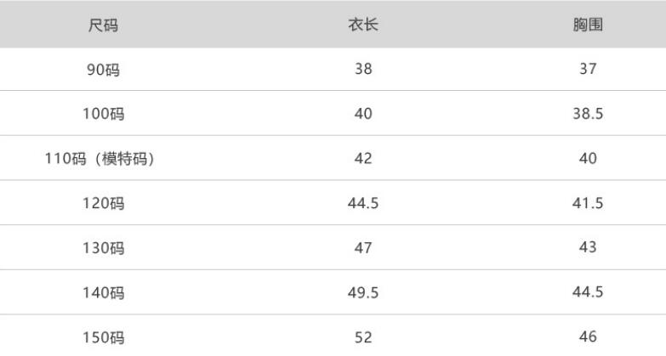Click 衣长 value 47 for 130码
The height and width of the screenshot is (356, 666).
click(x=363, y=248)
